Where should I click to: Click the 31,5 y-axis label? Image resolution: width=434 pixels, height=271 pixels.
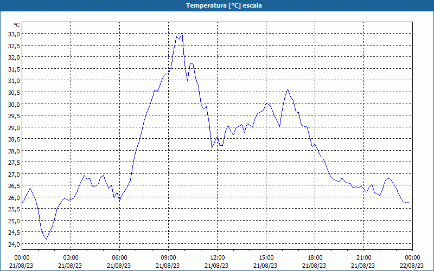click(x=14, y=69)
